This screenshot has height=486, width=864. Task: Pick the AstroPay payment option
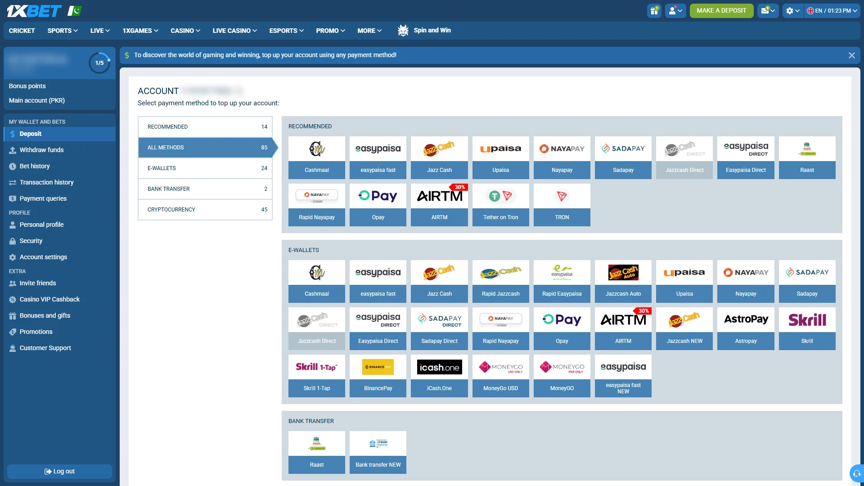(x=746, y=328)
